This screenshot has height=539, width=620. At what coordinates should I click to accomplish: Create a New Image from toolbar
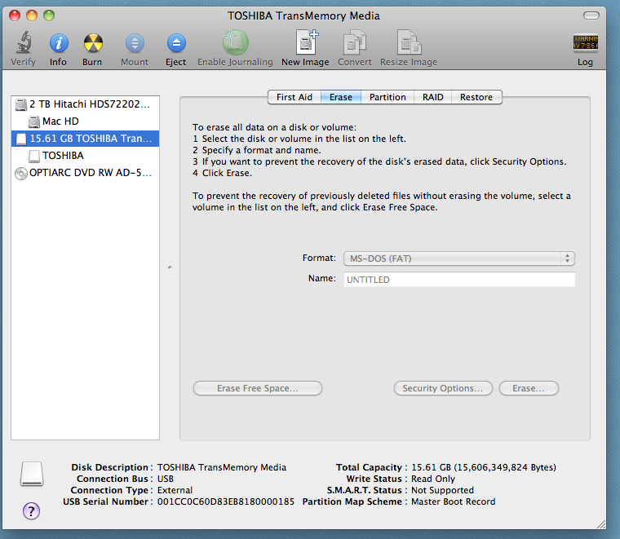(x=307, y=42)
